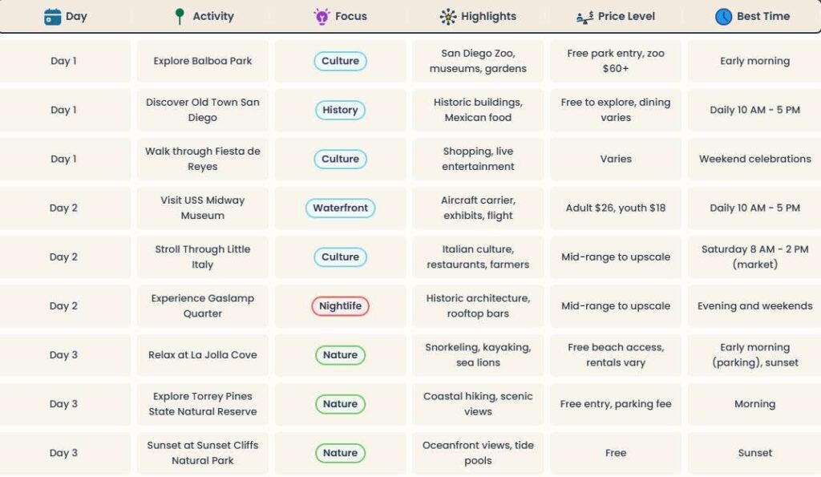The height and width of the screenshot is (477, 821).
Task: Click the balance scale icon beside Price Level
Action: (x=584, y=17)
